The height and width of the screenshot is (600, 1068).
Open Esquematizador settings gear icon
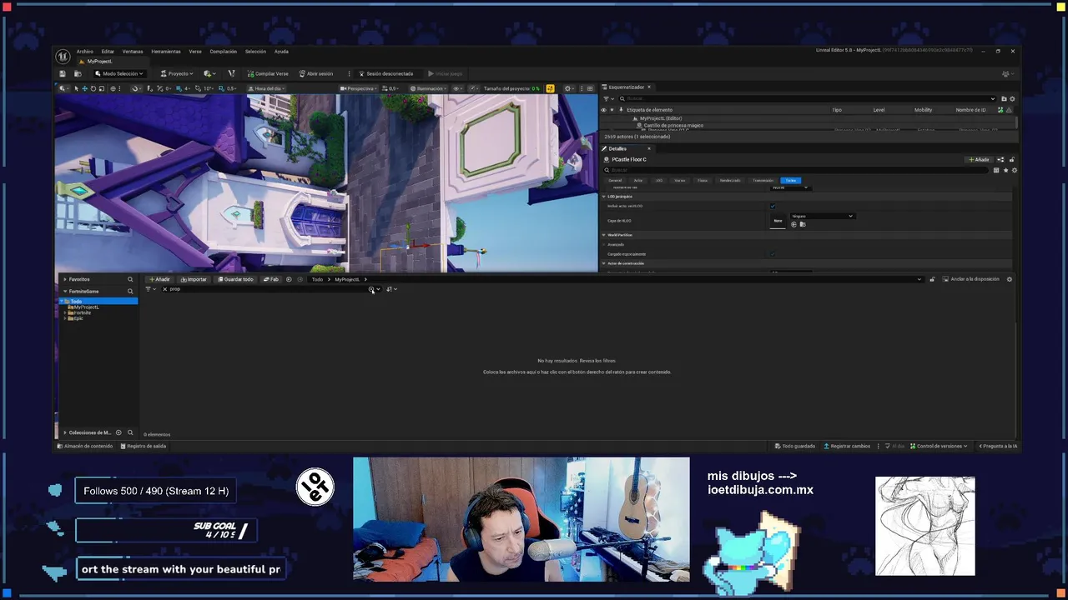[x=1012, y=98]
